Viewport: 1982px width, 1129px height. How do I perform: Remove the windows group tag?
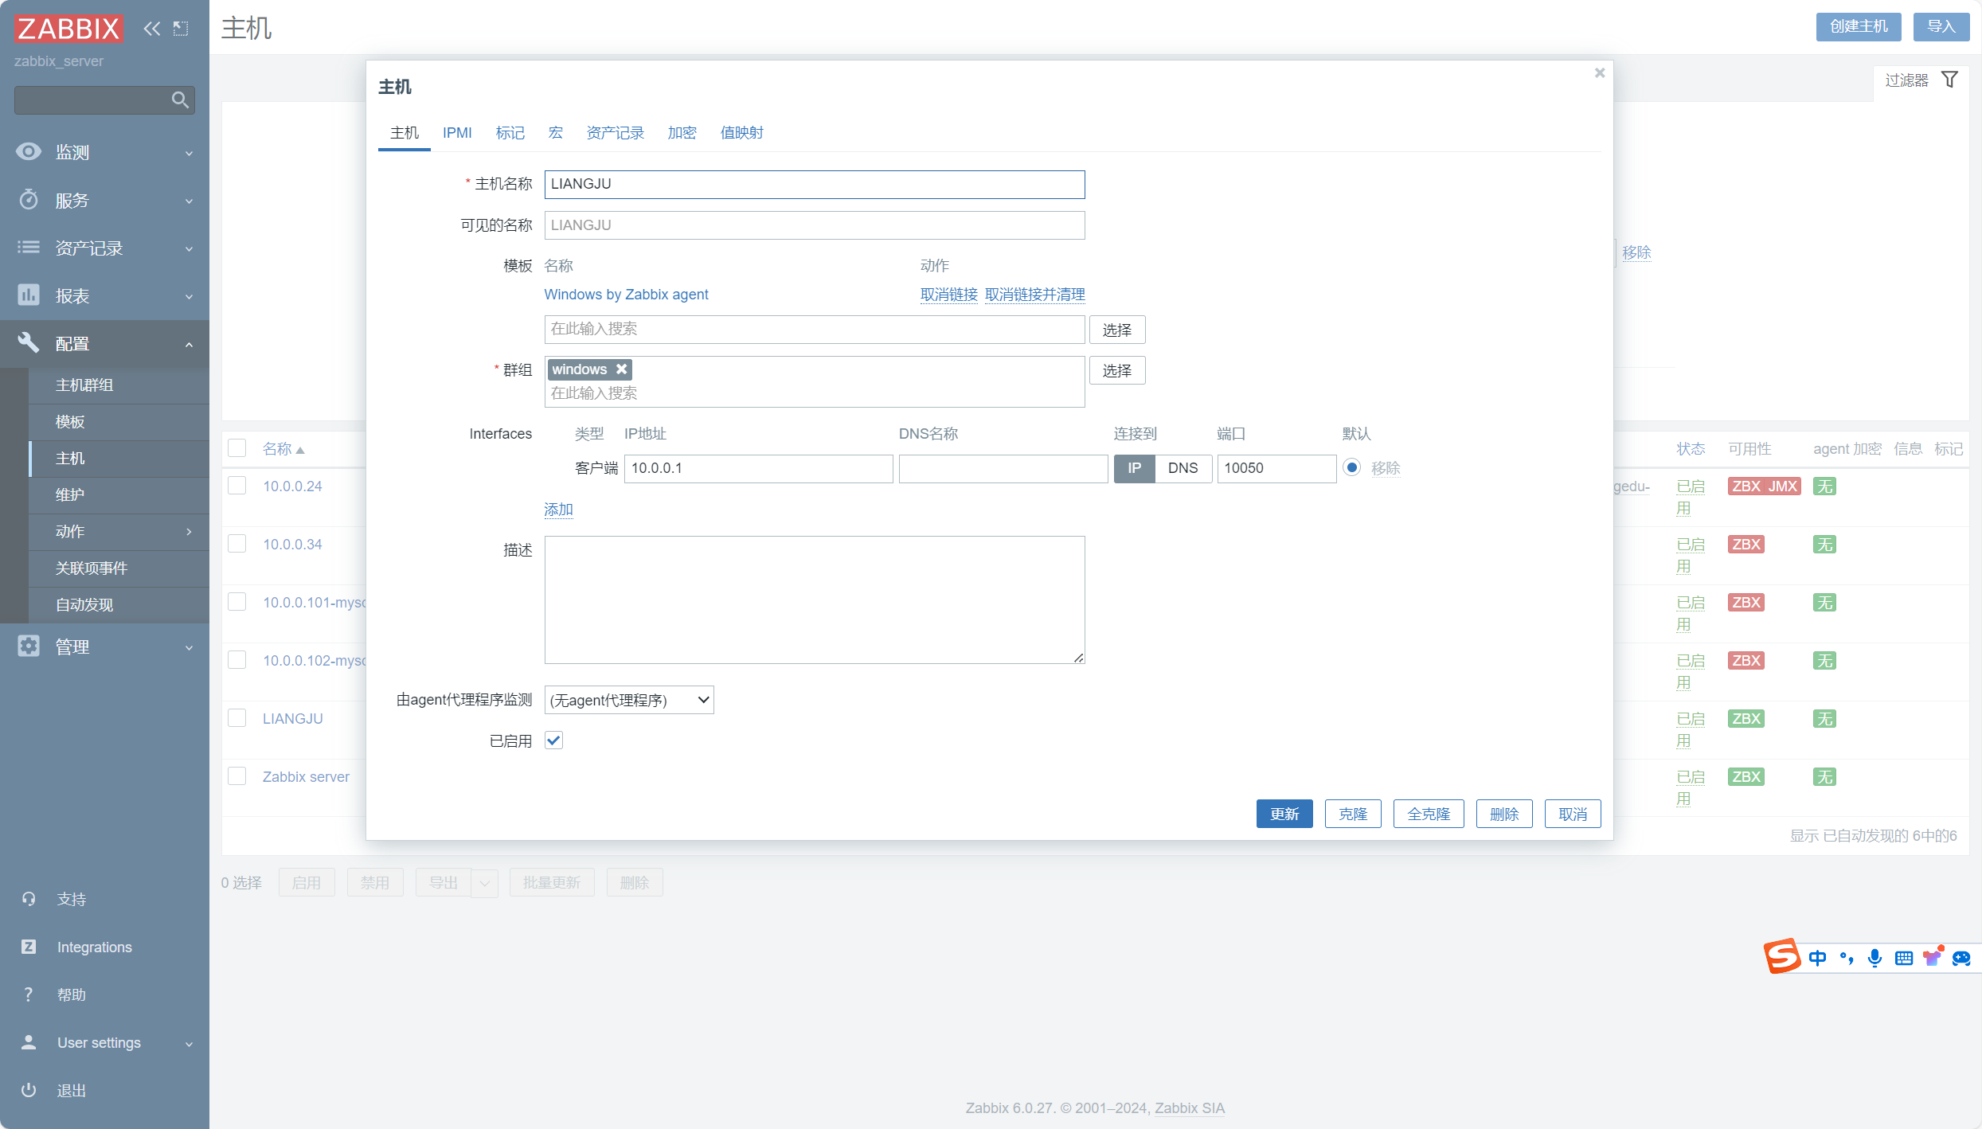tap(622, 369)
